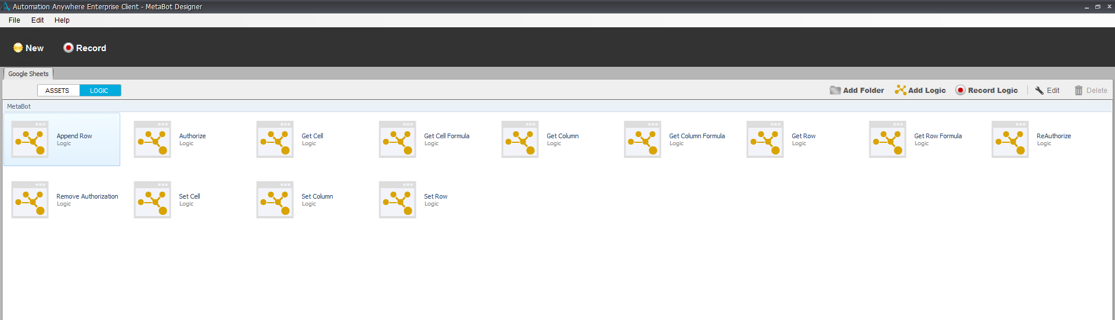1115x320 pixels.
Task: Click the 'Set Row' label text
Action: pyautogui.click(x=436, y=196)
